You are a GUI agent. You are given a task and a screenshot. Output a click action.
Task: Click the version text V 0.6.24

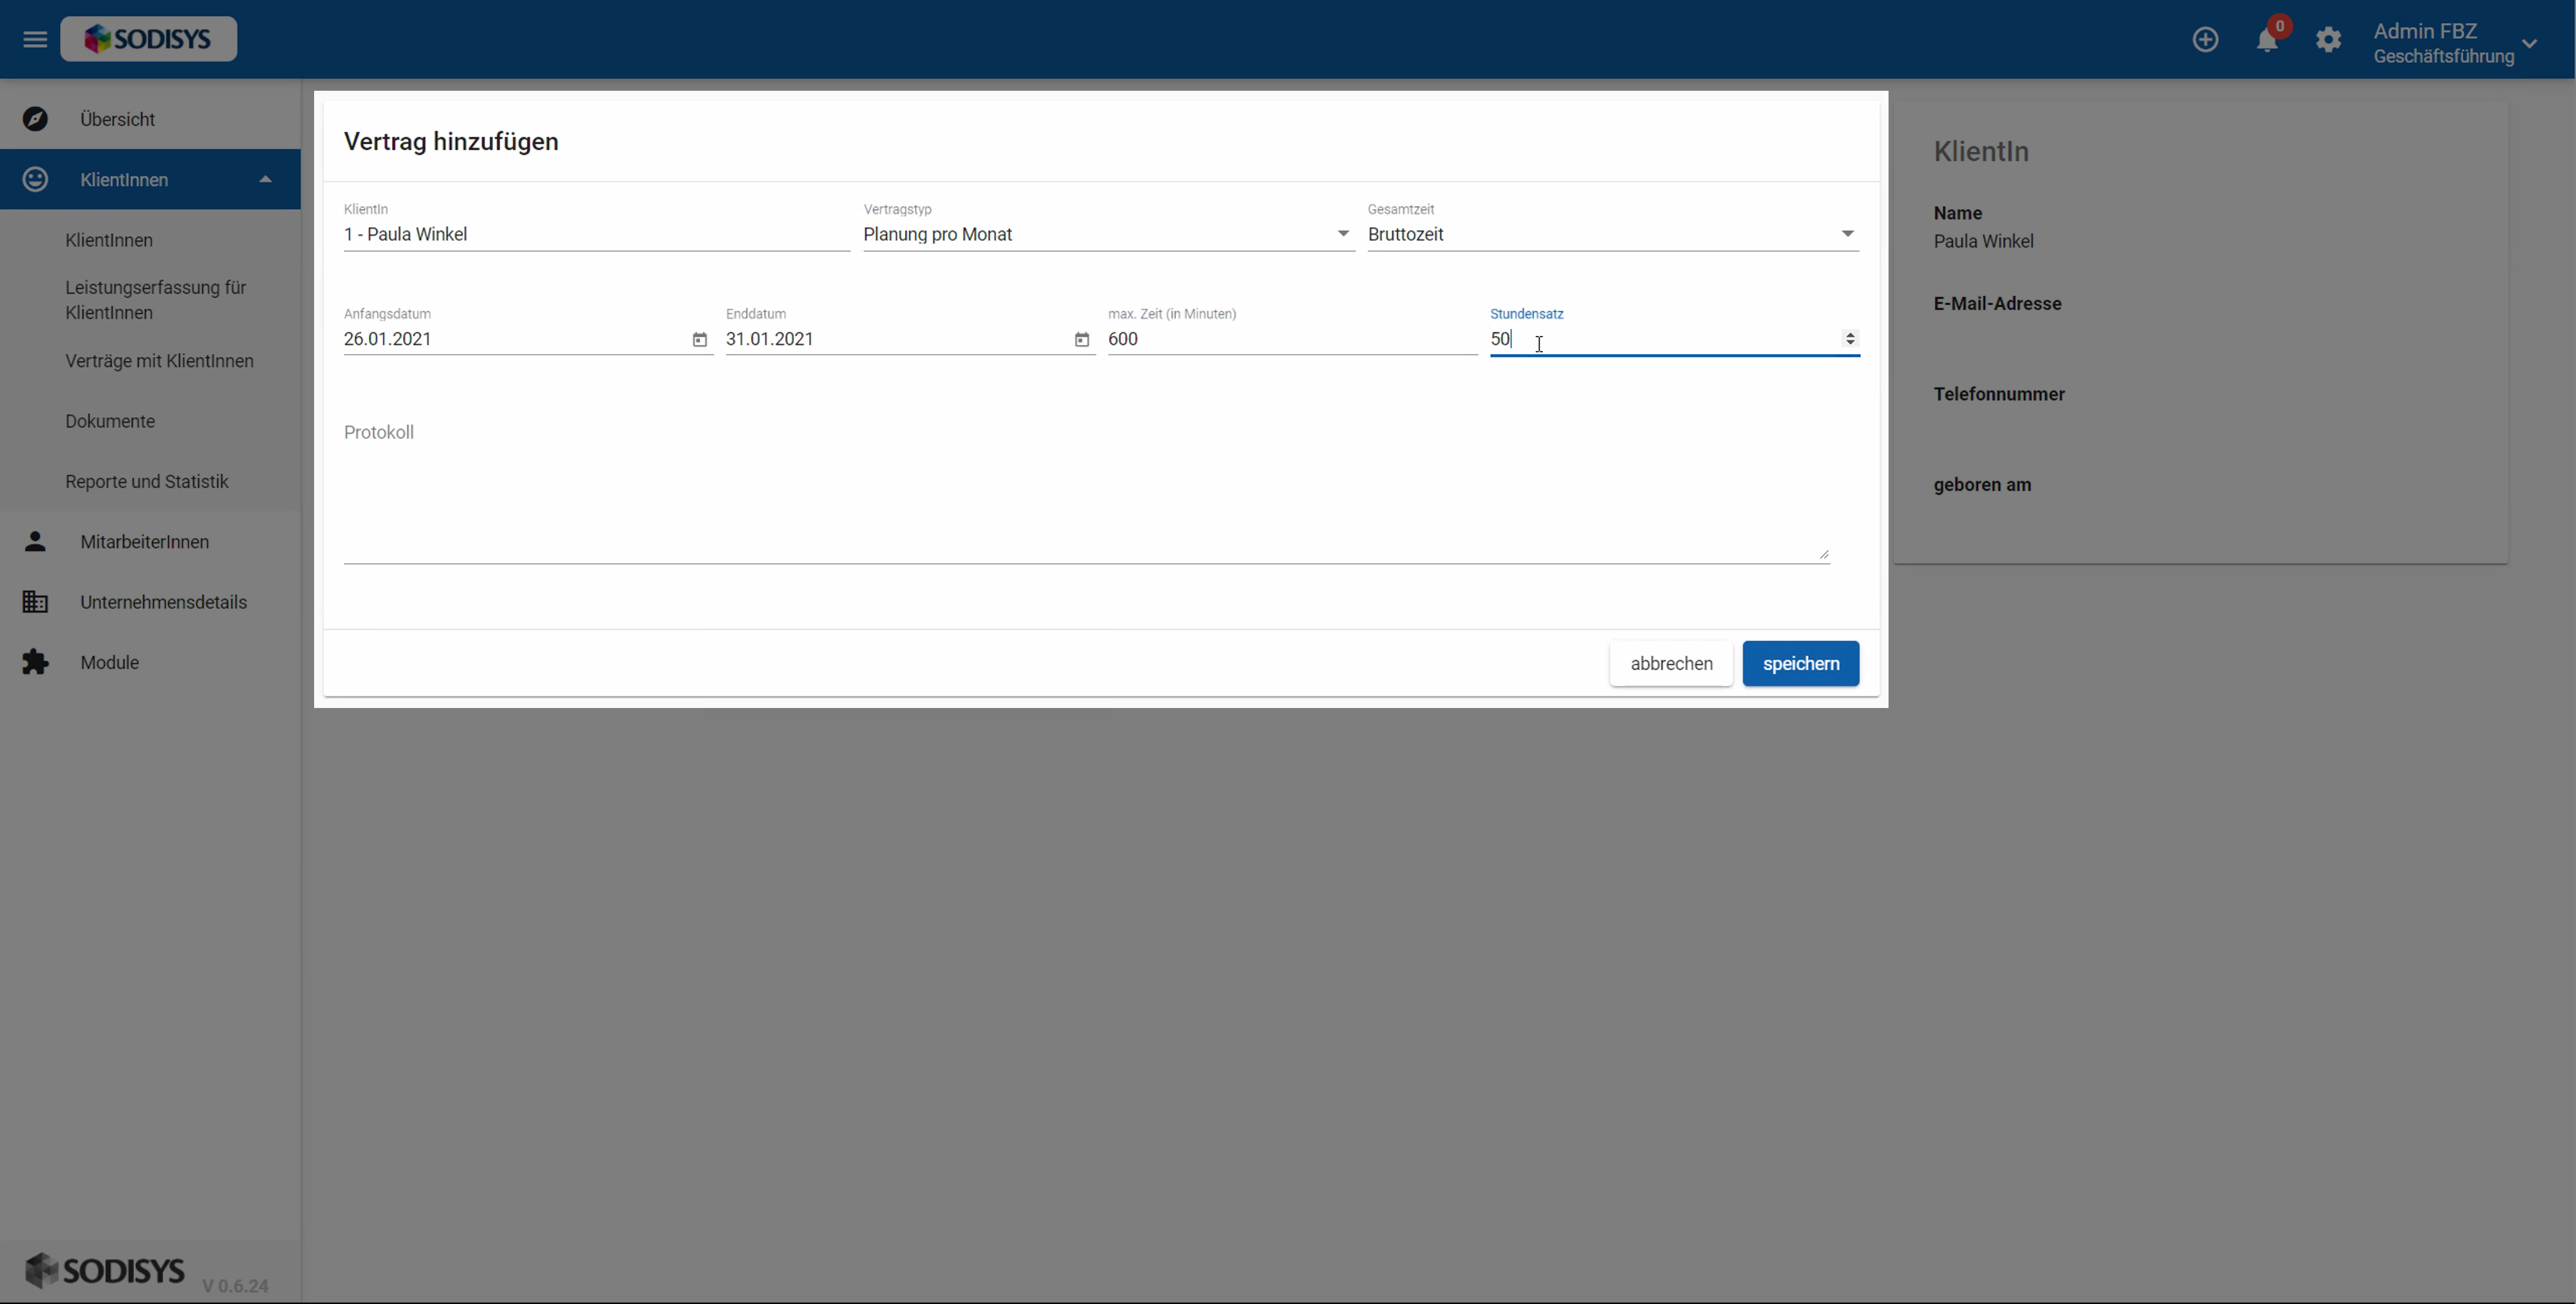pyautogui.click(x=235, y=1286)
